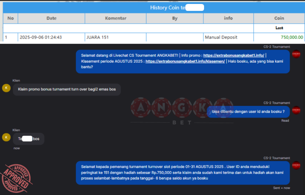
Task: Click the Klien avatar beside Klaim promo message
Action: pyautogui.click(x=6, y=88)
